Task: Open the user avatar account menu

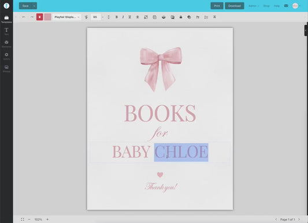Action: (x=296, y=6)
